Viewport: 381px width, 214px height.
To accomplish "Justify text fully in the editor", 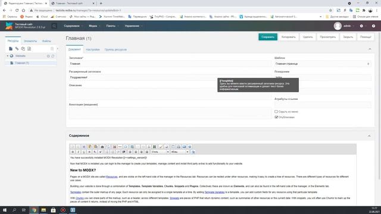I will coord(147,152).
